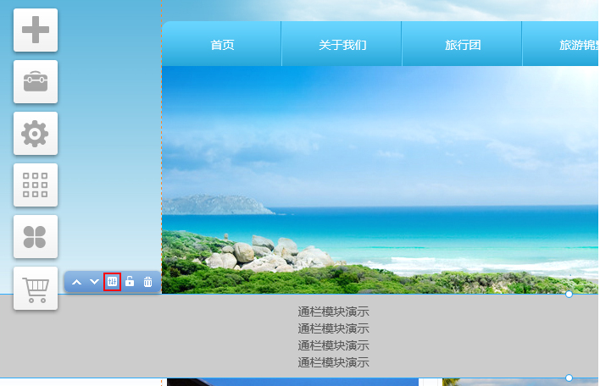This screenshot has height=386, width=600.
Task: Click the dark thumbnail below the gray module
Action: tap(292, 383)
